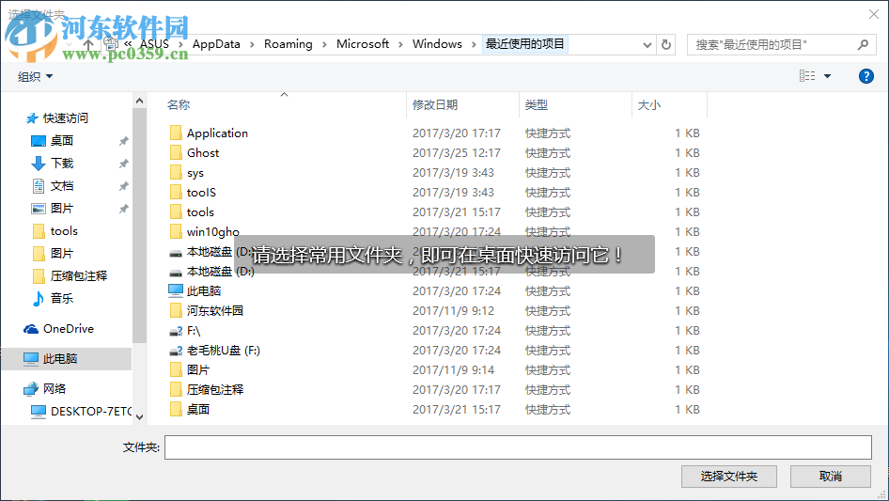
Task: Open the view options dropdown arrow
Action: click(x=827, y=76)
